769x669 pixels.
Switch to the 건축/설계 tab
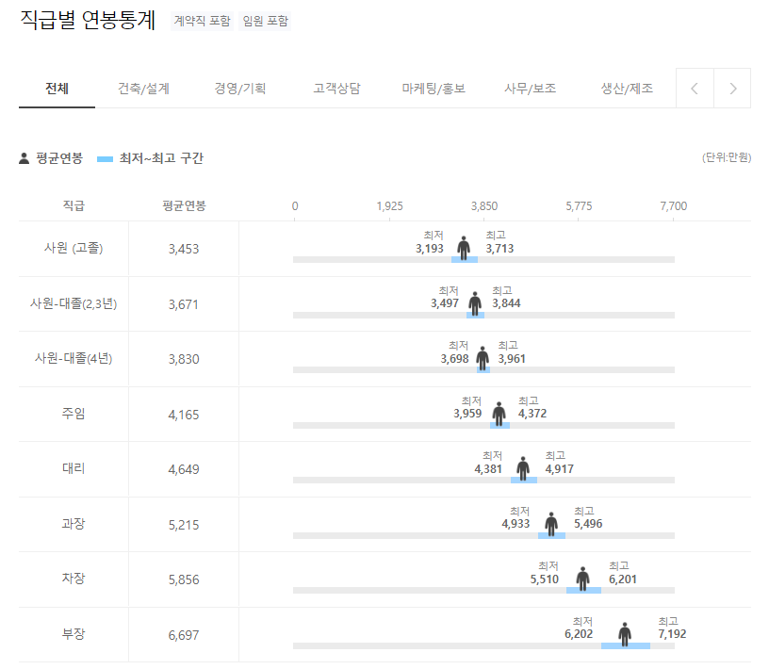[143, 89]
